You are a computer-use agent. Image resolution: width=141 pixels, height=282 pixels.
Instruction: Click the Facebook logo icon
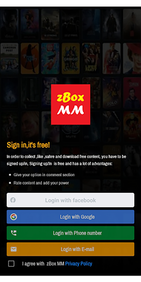click(13, 200)
